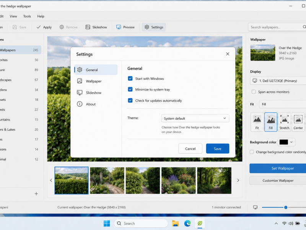This screenshot has height=230, width=306.
Task: Switch to the Wallpaper settings tab
Action: (x=96, y=81)
